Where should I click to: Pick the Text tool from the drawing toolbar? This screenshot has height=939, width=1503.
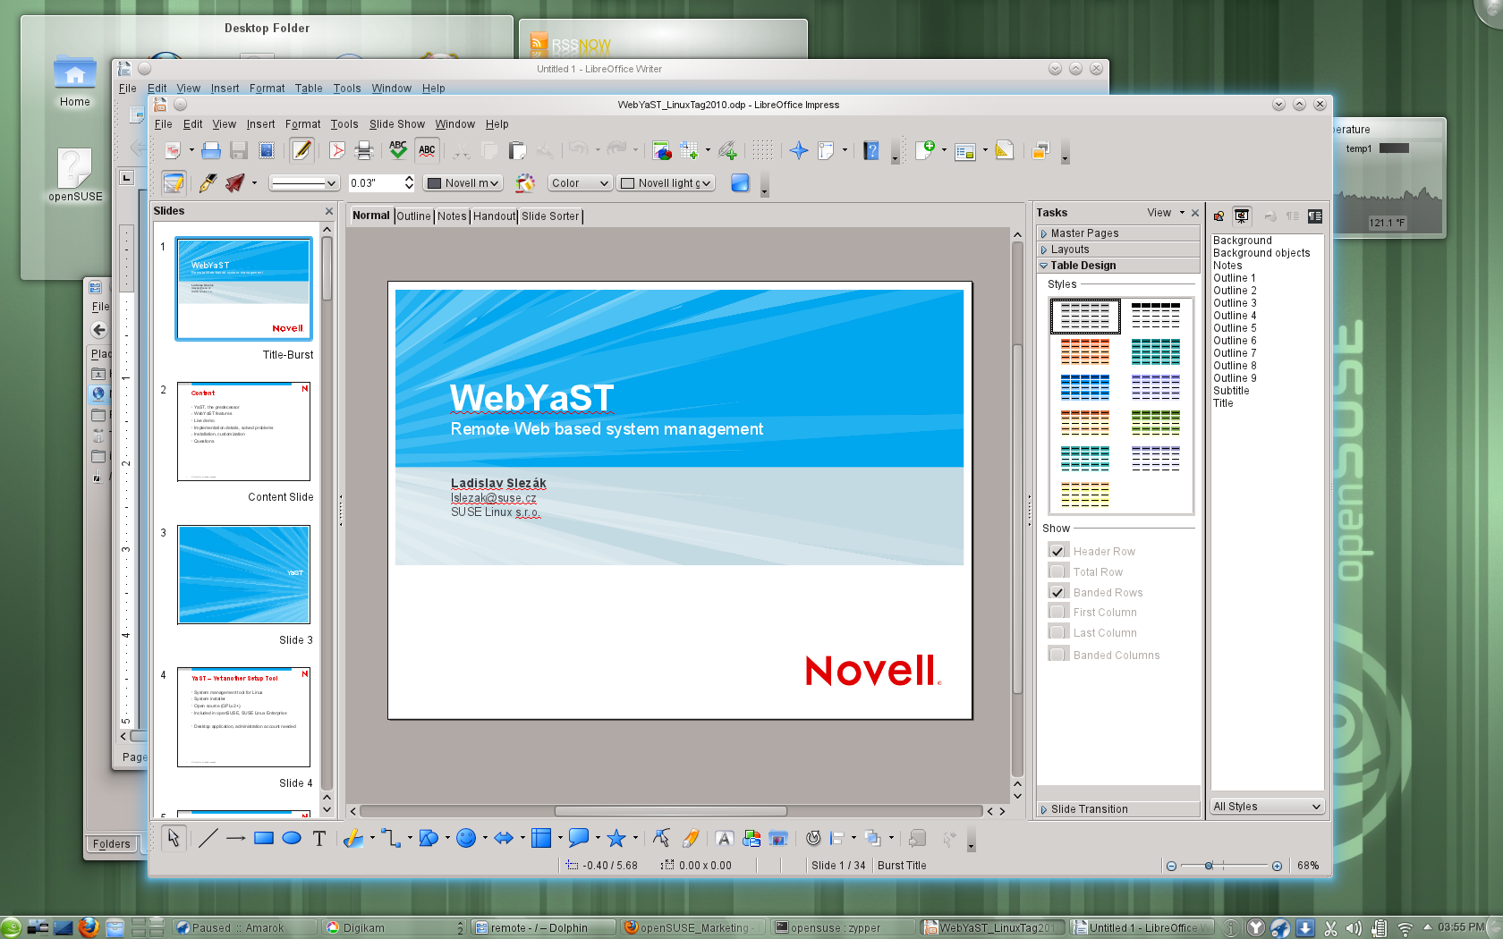point(318,839)
